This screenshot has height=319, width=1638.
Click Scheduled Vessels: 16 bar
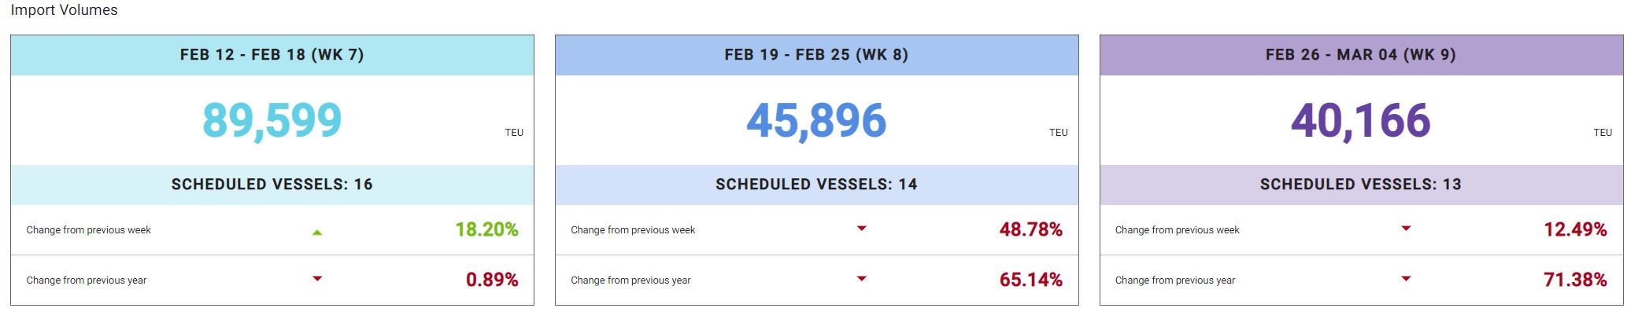tap(272, 185)
